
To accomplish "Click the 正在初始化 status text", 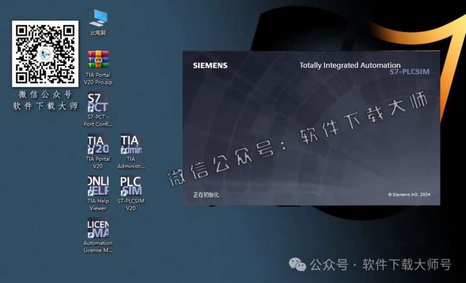I will click(x=206, y=195).
